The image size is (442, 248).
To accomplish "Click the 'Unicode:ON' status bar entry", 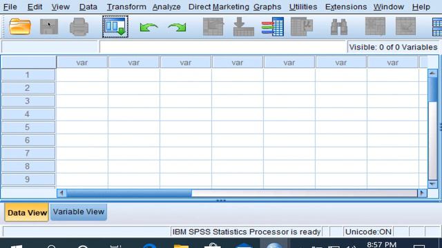I will [x=368, y=232].
